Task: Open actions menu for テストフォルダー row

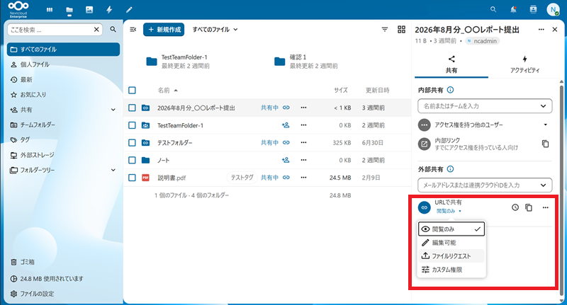Action: 303,142
